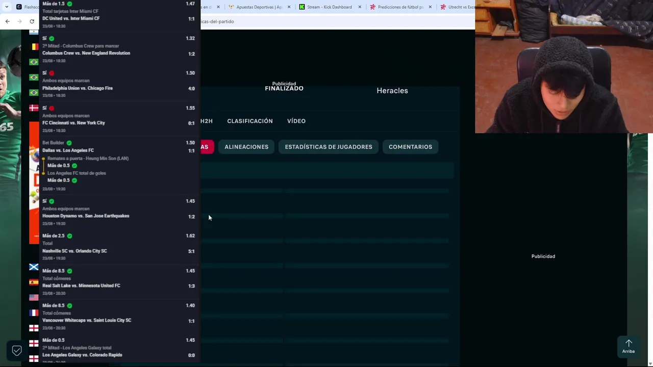This screenshot has width=653, height=367.
Task: Click the 5:1 score result
Action: click(x=191, y=251)
